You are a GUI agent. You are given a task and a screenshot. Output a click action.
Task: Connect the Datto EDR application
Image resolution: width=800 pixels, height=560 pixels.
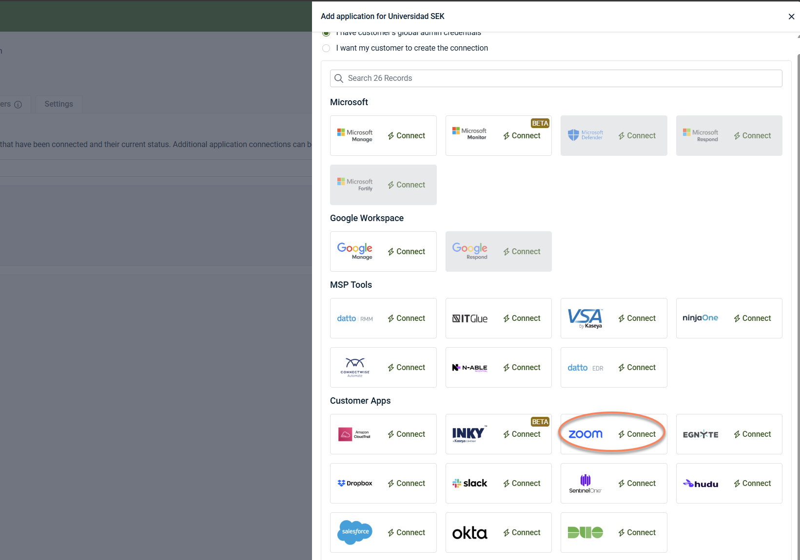(637, 368)
